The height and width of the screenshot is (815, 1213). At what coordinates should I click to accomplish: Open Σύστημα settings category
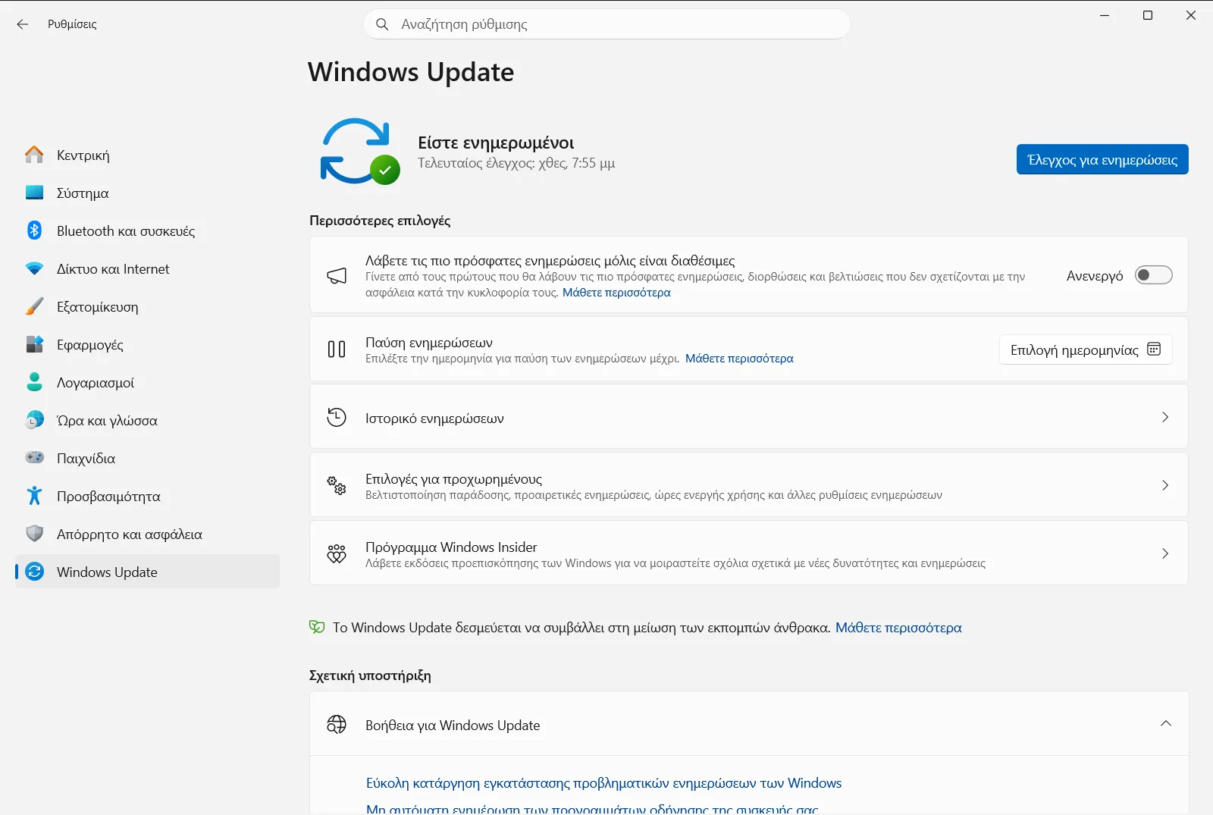click(x=147, y=193)
